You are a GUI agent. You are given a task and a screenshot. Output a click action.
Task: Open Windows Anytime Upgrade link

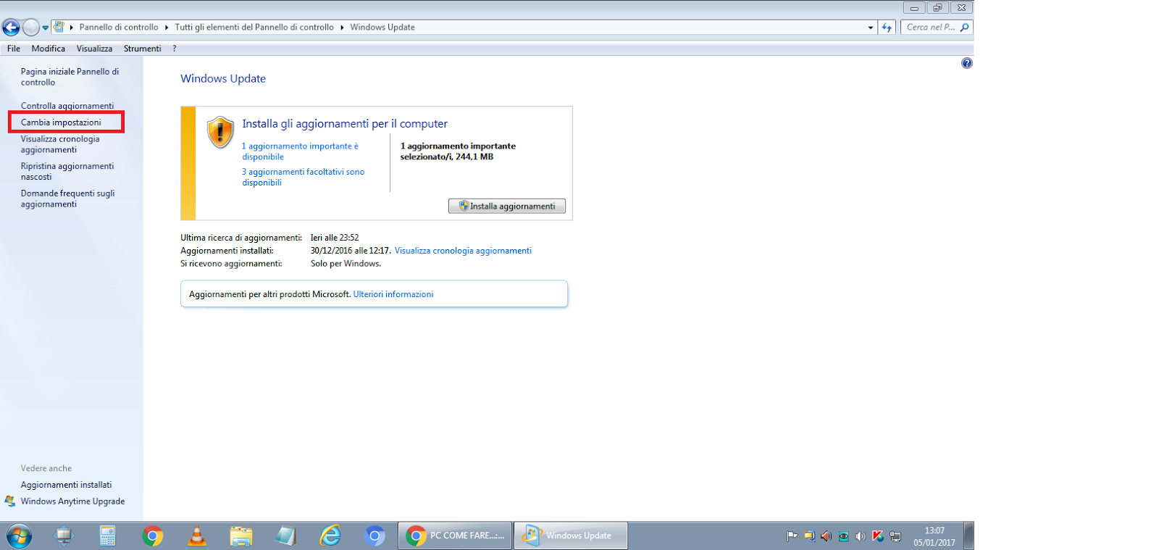tap(72, 501)
